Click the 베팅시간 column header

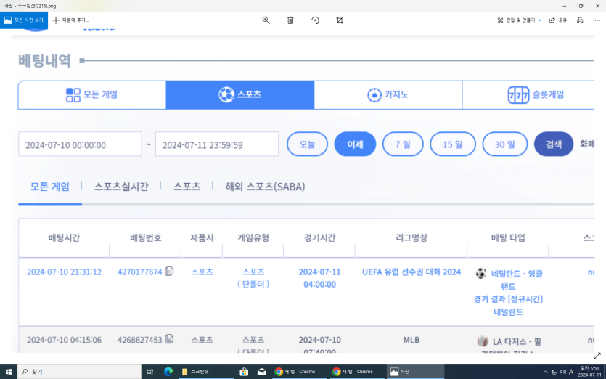(64, 237)
